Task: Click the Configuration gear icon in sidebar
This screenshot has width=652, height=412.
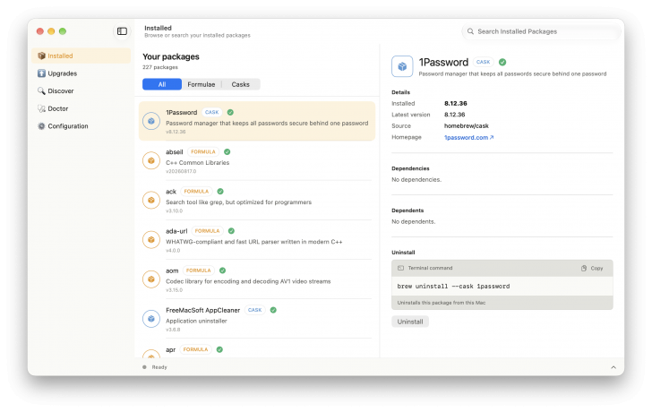Action: click(x=41, y=126)
